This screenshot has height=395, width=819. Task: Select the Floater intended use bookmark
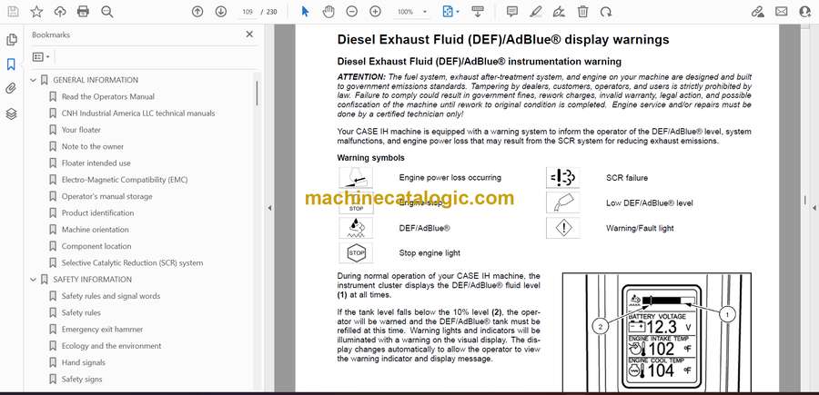[x=96, y=163]
